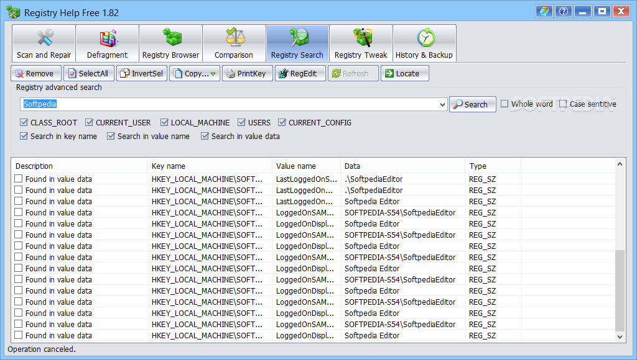Image resolution: width=637 pixels, height=360 pixels.
Task: Click the Comparison balance scales icon
Action: 235,37
